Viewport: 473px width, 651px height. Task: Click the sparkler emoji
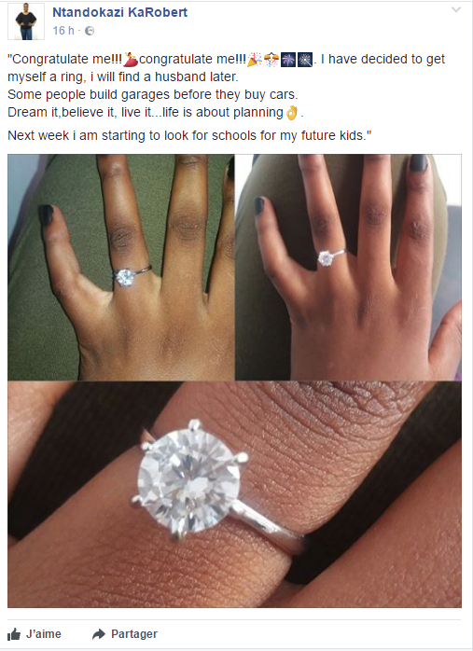click(x=305, y=60)
